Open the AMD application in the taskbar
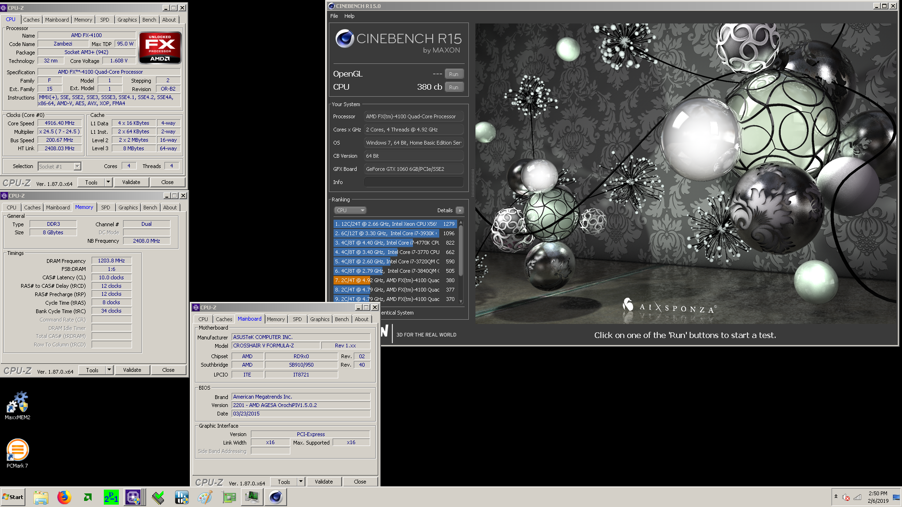 [x=88, y=497]
